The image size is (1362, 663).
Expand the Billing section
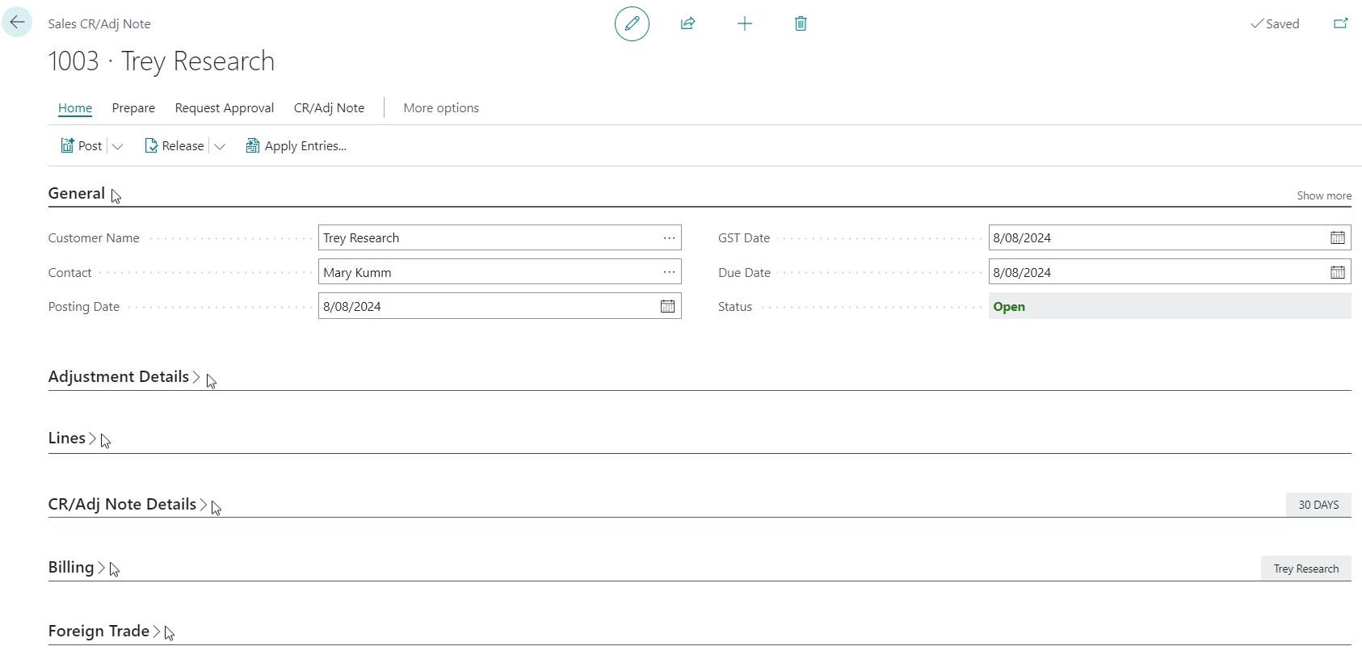pyautogui.click(x=77, y=567)
